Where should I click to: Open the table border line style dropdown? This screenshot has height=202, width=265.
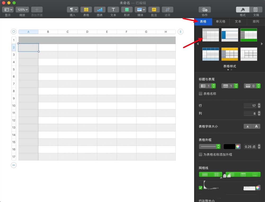209,146
